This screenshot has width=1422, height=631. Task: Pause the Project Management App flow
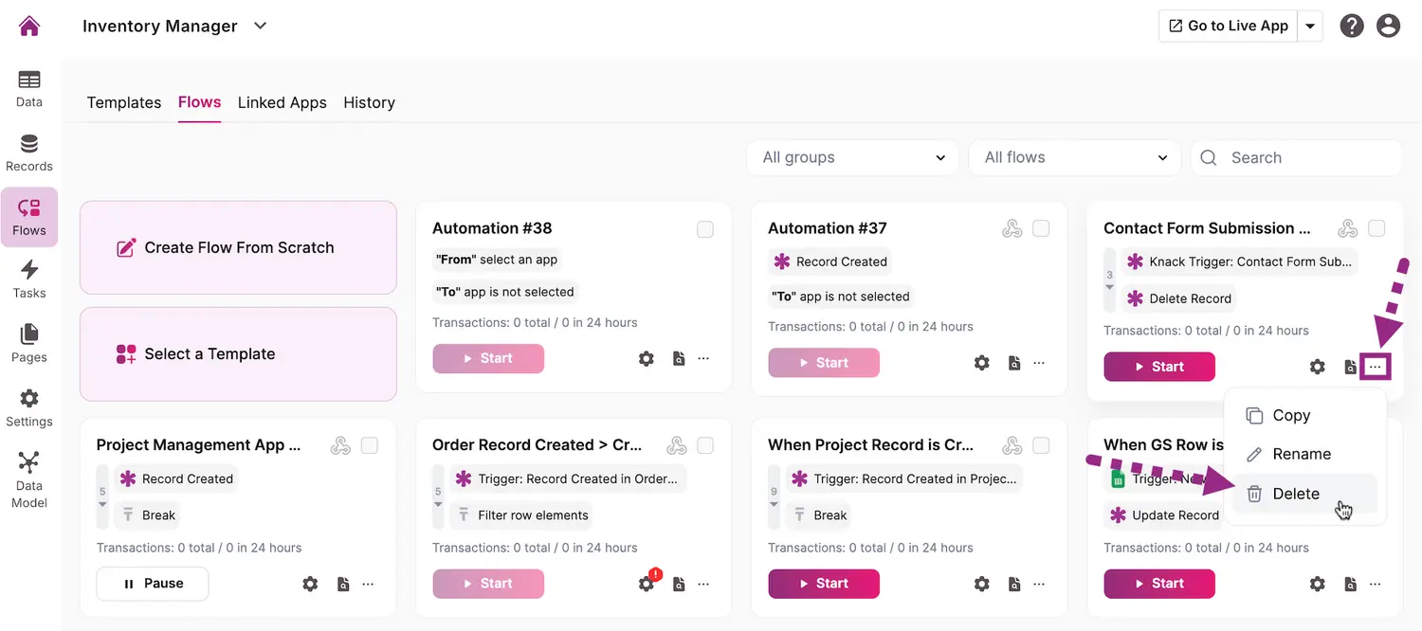coord(153,584)
